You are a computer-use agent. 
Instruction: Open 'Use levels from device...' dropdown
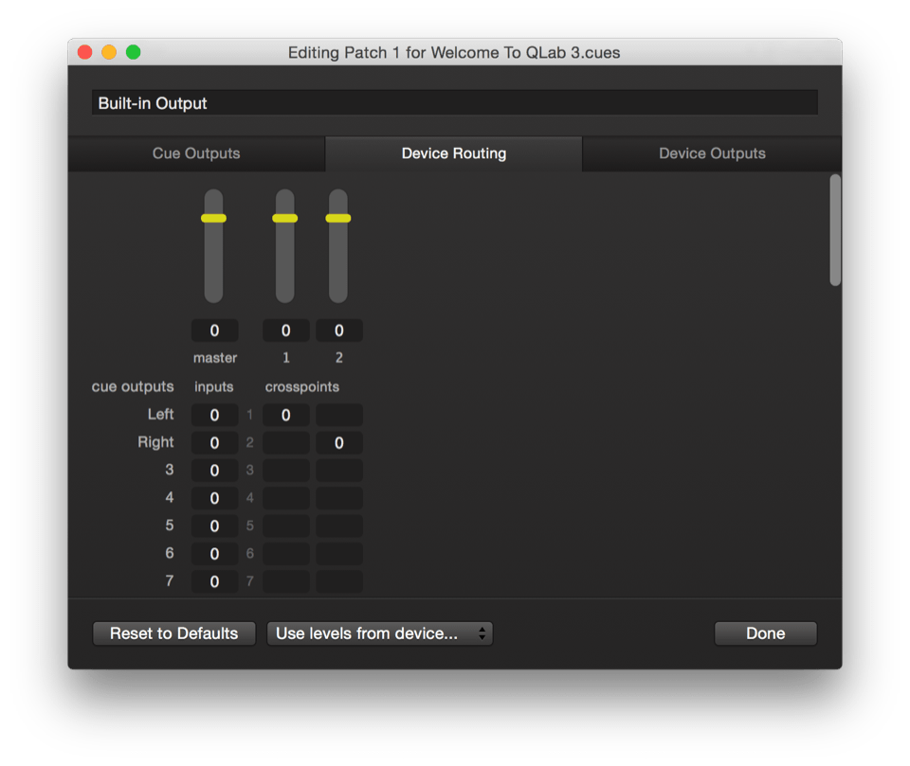[379, 633]
